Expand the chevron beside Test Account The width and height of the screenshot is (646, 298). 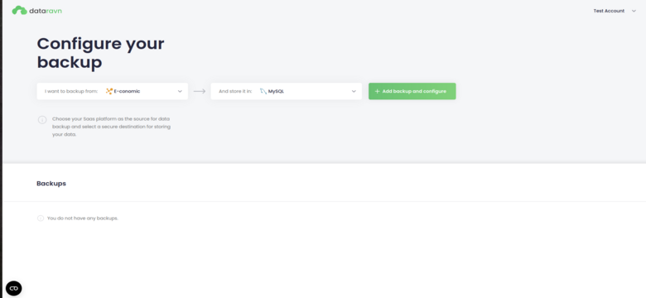(x=634, y=11)
